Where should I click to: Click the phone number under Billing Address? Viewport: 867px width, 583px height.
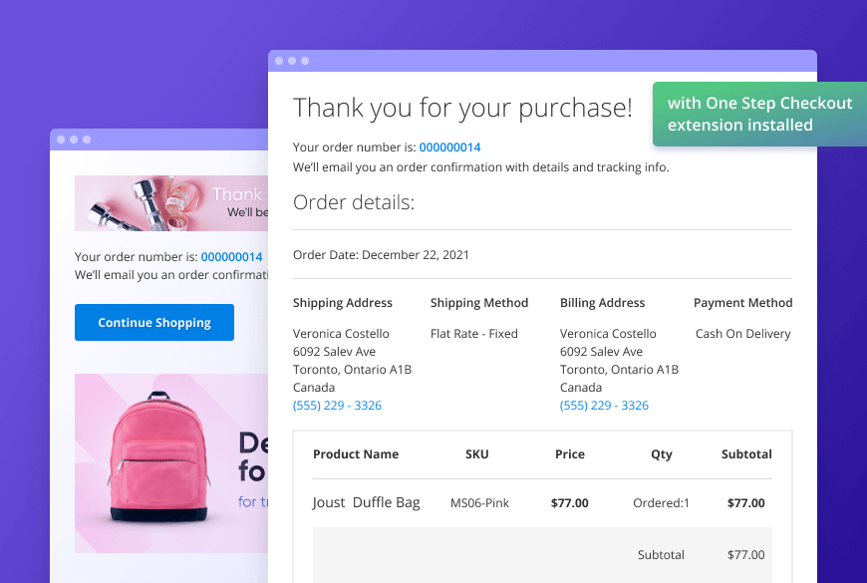(604, 406)
